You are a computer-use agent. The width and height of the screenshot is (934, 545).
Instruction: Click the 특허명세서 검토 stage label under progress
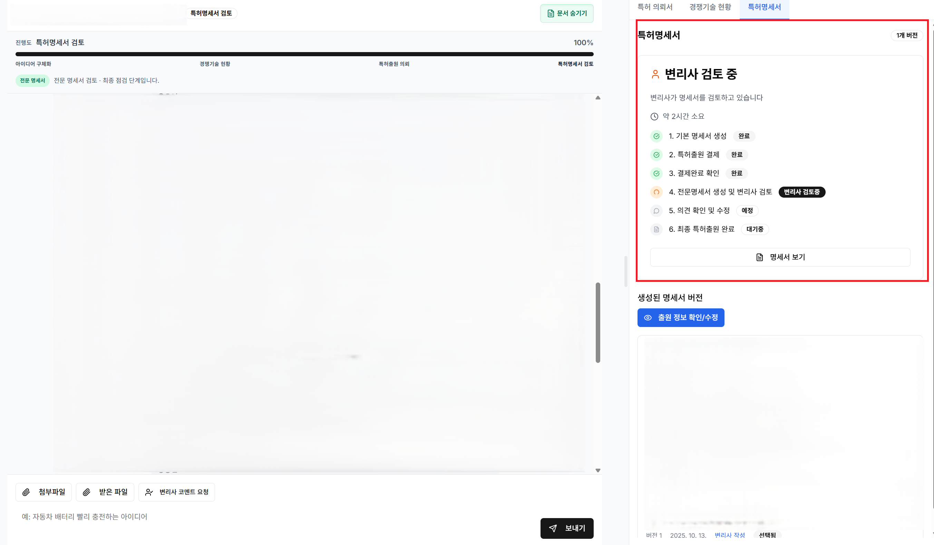tap(575, 64)
